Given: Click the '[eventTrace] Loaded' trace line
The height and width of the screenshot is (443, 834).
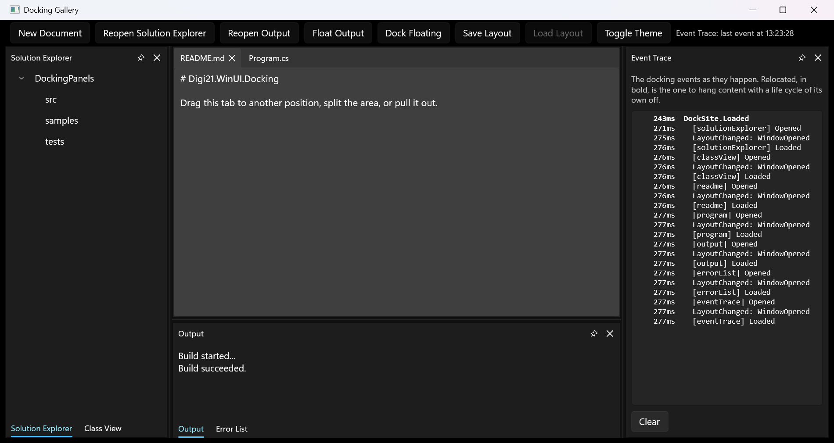Looking at the screenshot, I should (733, 321).
